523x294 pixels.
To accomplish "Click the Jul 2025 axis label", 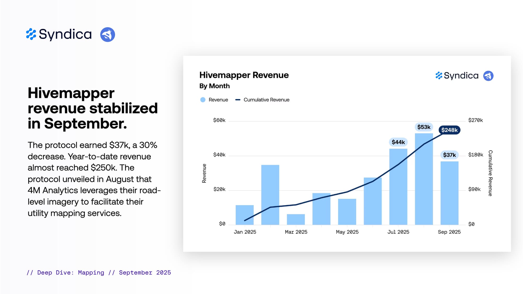I will coord(398,232).
